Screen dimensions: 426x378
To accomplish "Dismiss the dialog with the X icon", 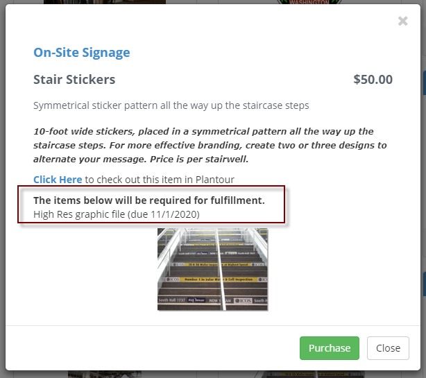I will pos(402,22).
